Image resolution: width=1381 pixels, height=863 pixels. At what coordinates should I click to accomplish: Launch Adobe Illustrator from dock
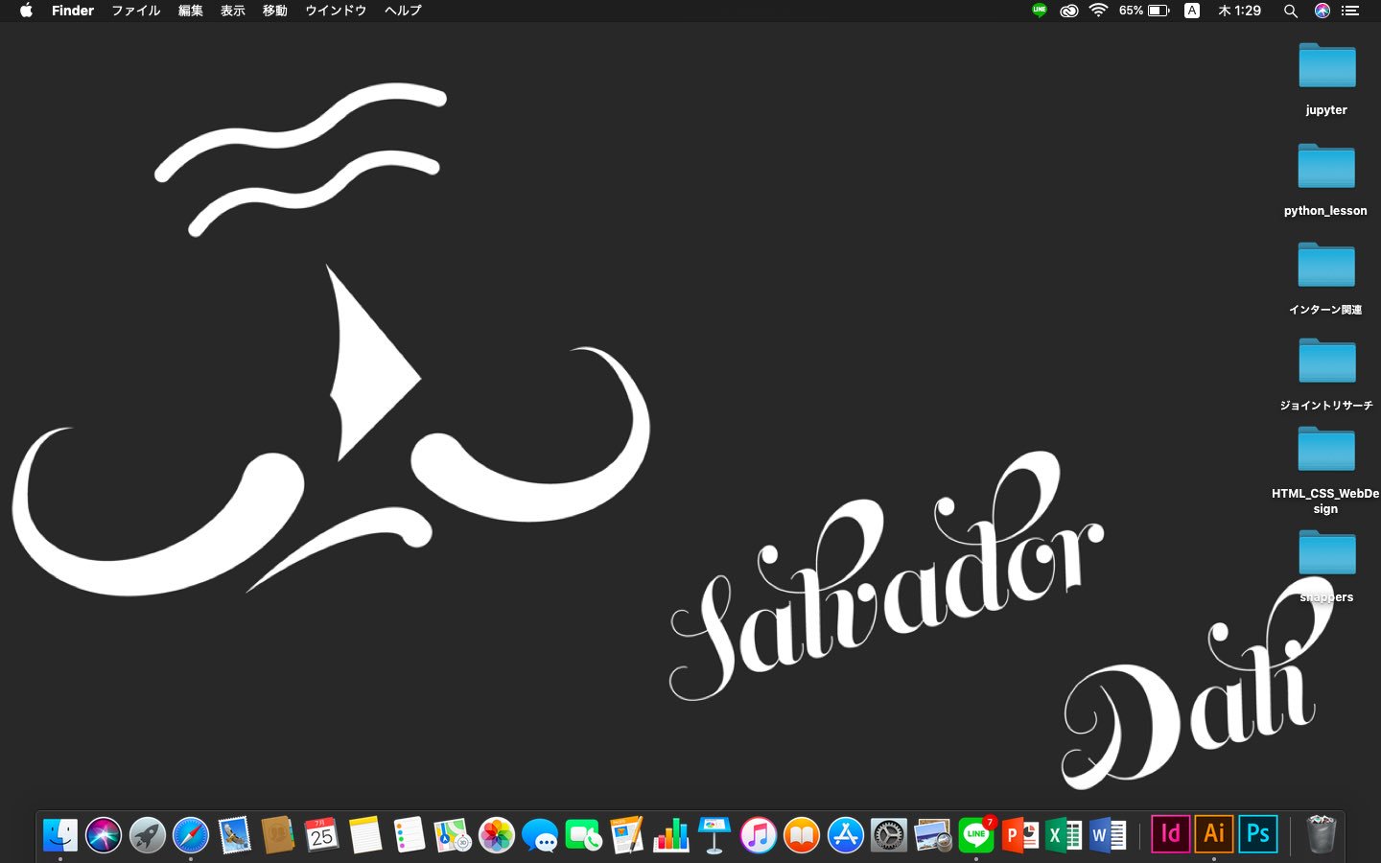(1214, 833)
